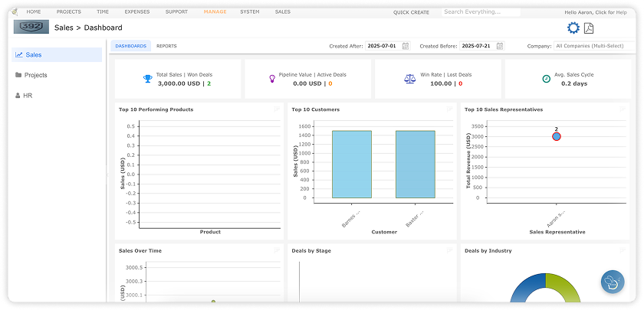The width and height of the screenshot is (644, 310).
Task: Open the SALES top menu
Action: [x=283, y=12]
